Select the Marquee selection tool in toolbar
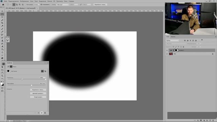 [2, 14]
